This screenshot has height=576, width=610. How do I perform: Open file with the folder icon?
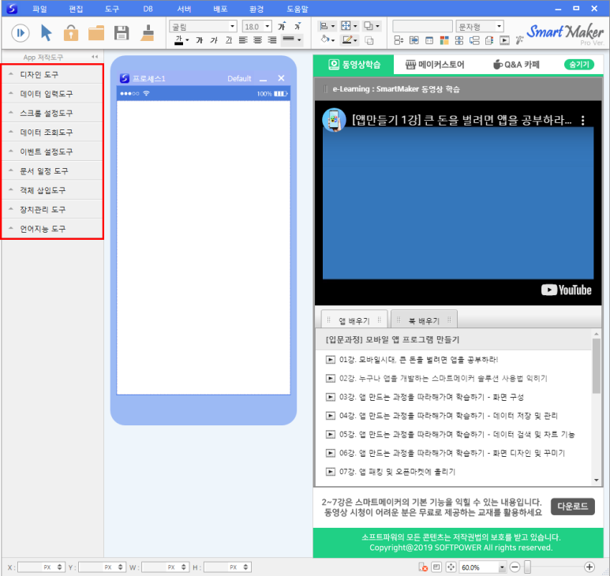pos(96,33)
